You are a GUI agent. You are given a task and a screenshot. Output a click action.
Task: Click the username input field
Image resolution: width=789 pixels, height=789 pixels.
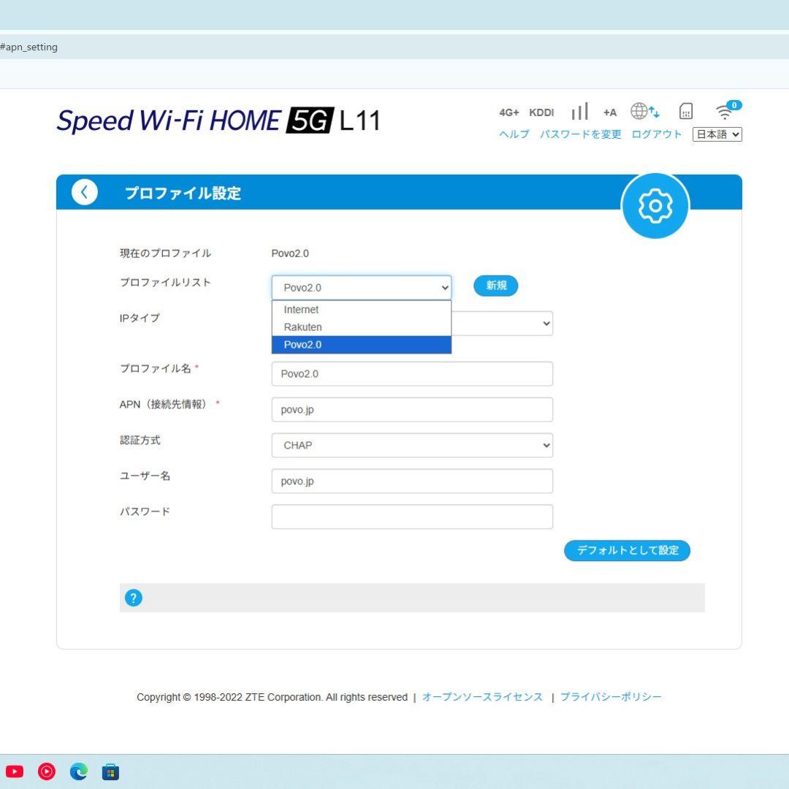412,481
